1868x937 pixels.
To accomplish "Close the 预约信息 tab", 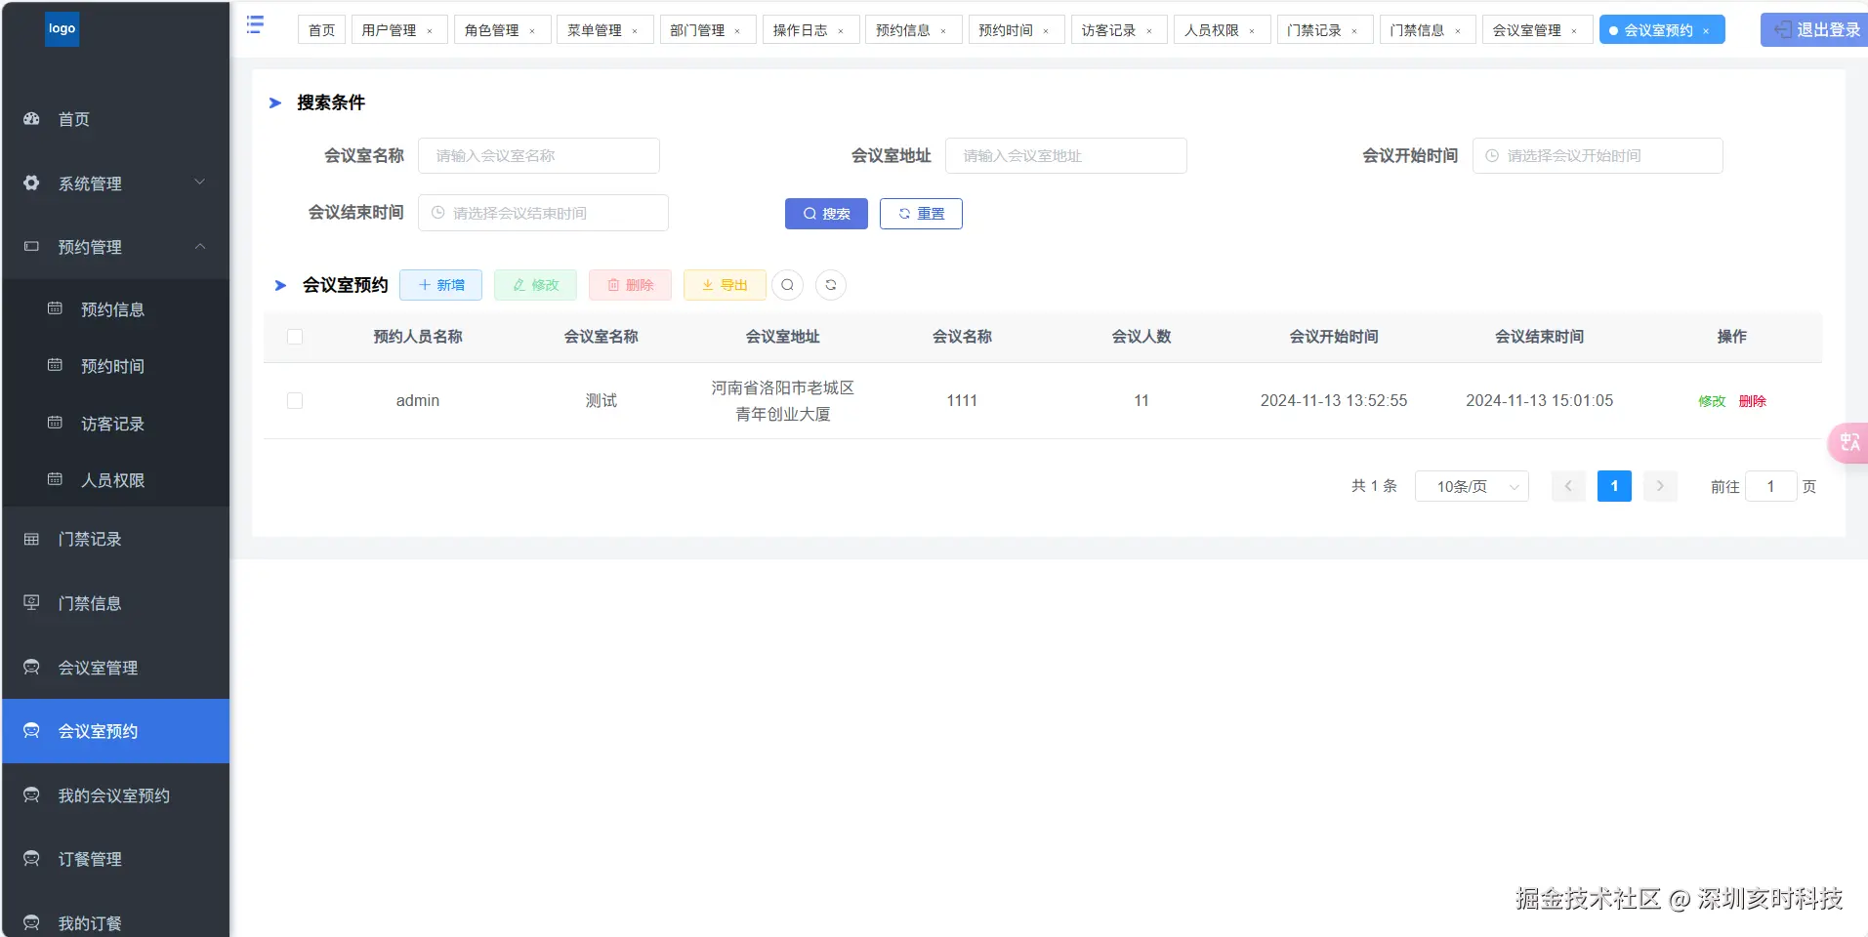I will click(943, 31).
